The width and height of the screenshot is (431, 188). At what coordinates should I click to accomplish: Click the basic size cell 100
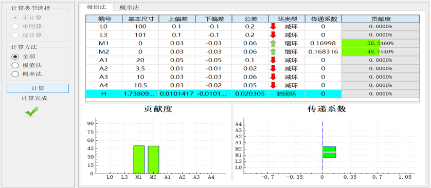[141, 27]
